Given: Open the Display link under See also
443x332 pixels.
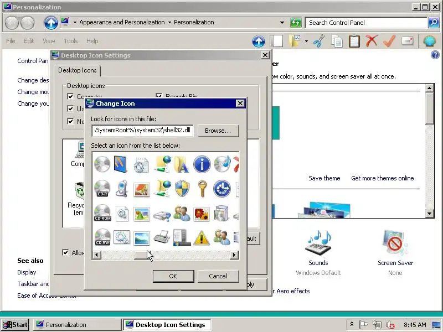Looking at the screenshot, I should point(27,272).
